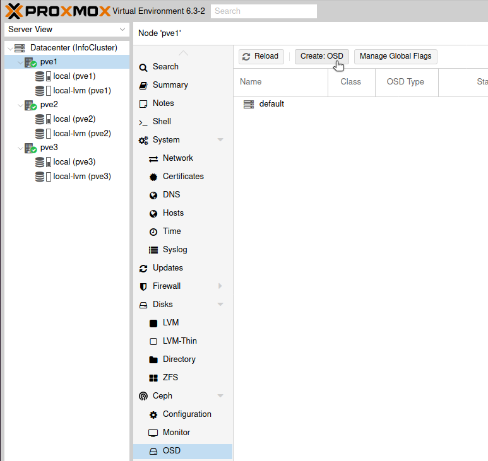This screenshot has width=488, height=461.
Task: Open the Network settings page
Action: tap(182, 158)
